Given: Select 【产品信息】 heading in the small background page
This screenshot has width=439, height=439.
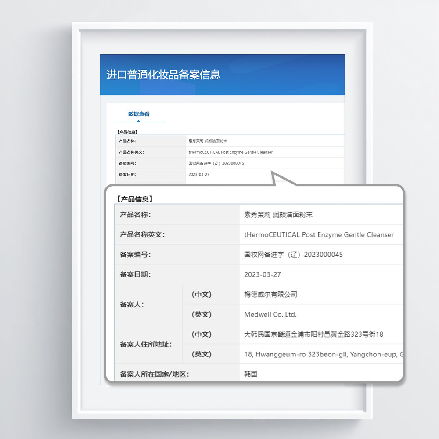Looking at the screenshot, I should 127,132.
